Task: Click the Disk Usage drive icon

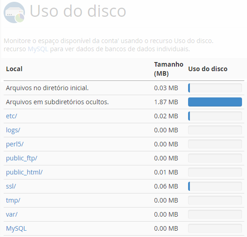Action: pyautogui.click(x=14, y=13)
